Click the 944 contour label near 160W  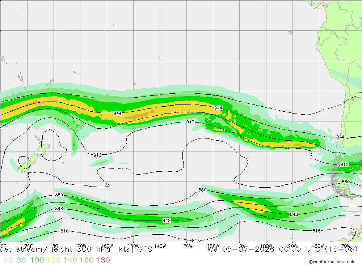click(118, 113)
